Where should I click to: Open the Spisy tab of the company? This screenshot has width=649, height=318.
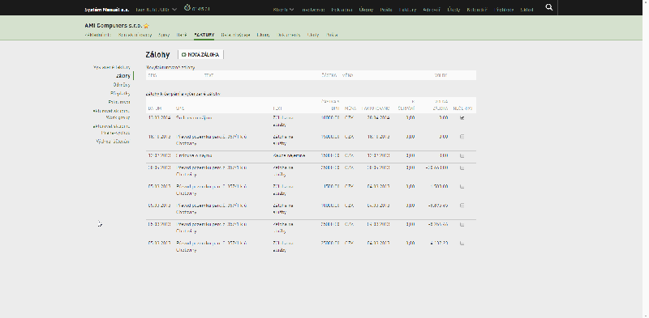tap(164, 35)
